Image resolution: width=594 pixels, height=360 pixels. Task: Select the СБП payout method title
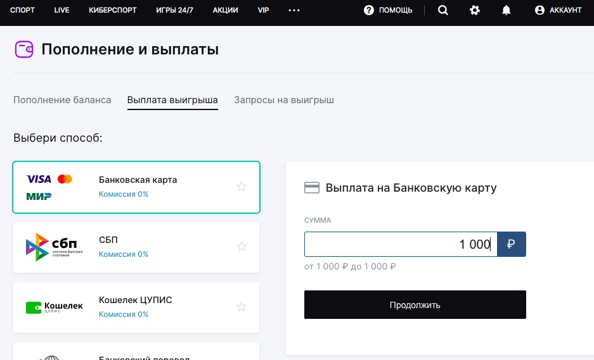(x=108, y=240)
